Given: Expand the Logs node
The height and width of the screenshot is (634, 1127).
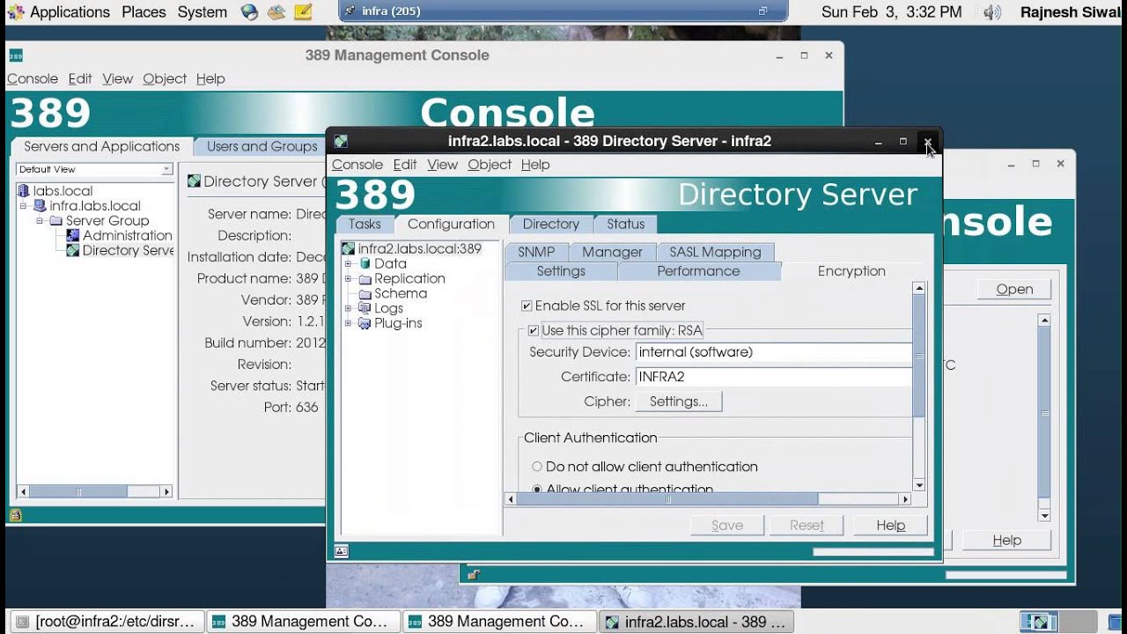Looking at the screenshot, I should 349,308.
